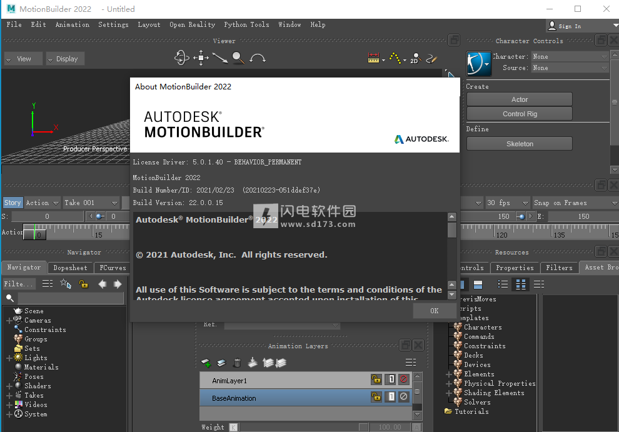Image resolution: width=619 pixels, height=432 pixels.
Task: Expand the Lights tree node
Action: coord(9,358)
